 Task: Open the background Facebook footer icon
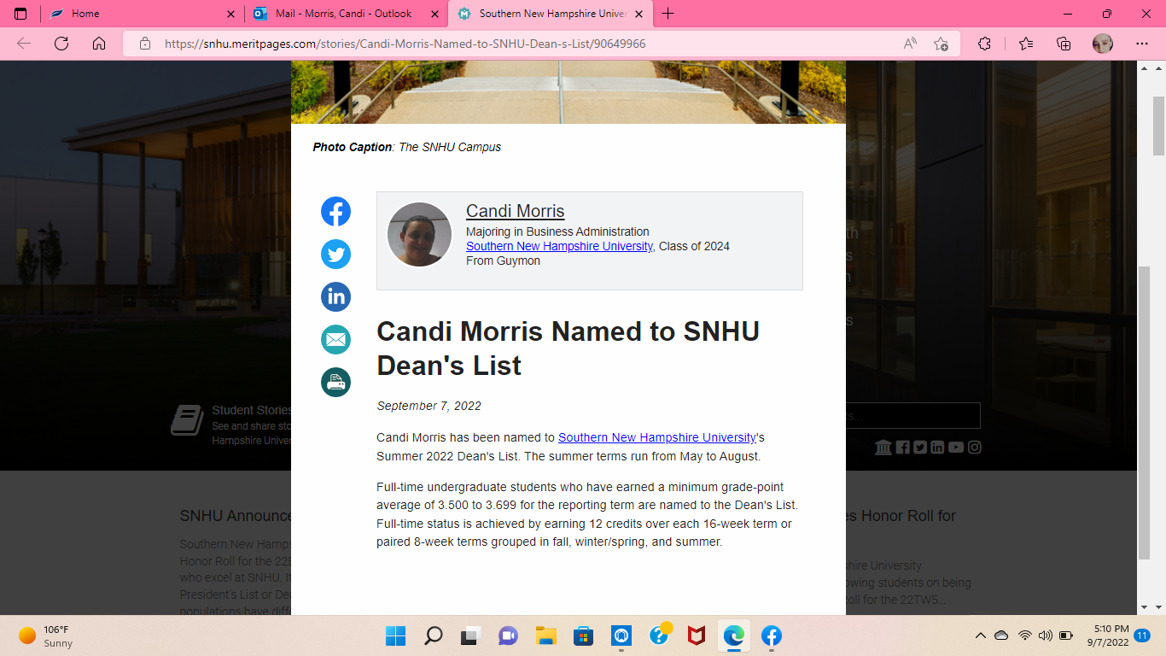click(x=902, y=447)
